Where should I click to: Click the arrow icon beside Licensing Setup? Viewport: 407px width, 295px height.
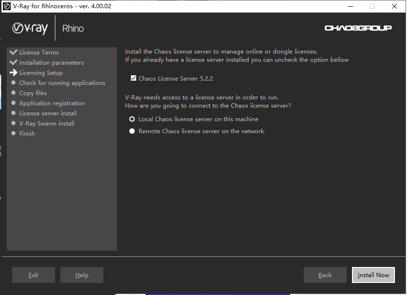pos(13,72)
